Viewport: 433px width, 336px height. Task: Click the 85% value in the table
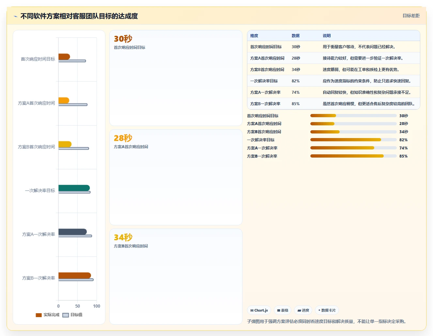[x=296, y=104]
